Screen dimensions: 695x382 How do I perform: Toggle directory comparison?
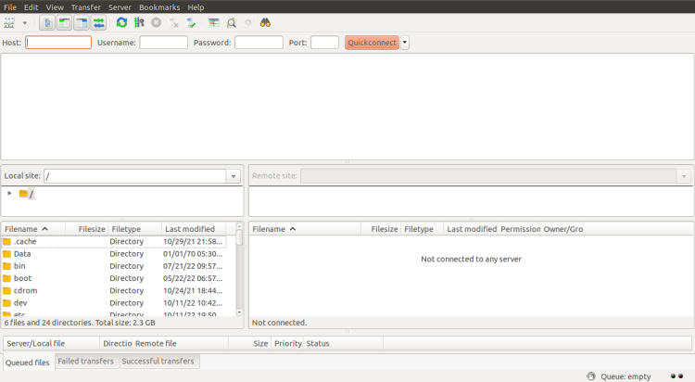point(231,22)
